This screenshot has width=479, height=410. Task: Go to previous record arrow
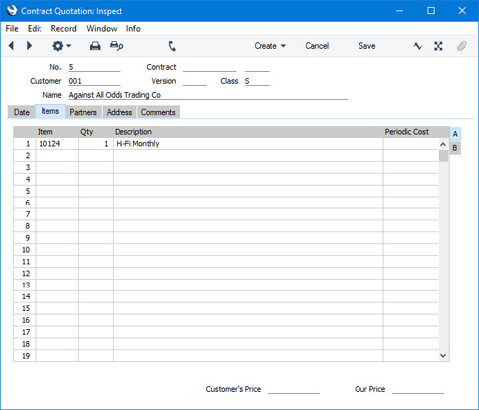point(11,46)
